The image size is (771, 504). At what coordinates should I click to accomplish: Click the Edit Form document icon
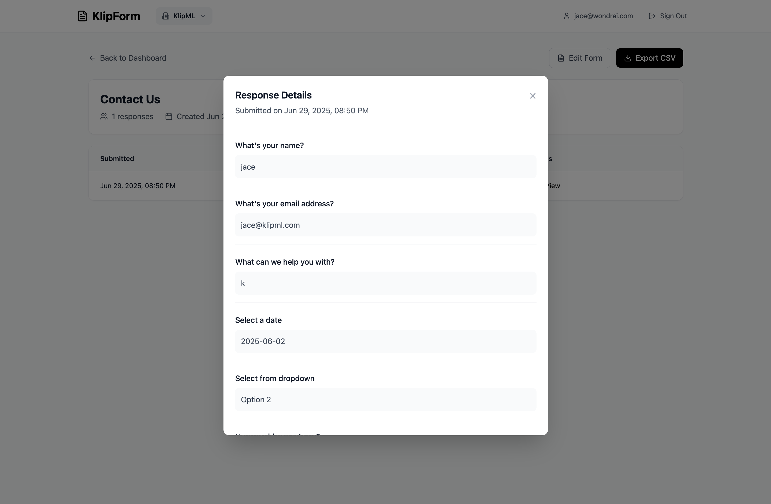coord(561,58)
